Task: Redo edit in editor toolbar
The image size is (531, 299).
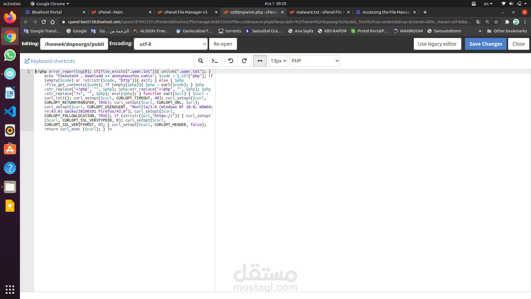Action: 244,61
